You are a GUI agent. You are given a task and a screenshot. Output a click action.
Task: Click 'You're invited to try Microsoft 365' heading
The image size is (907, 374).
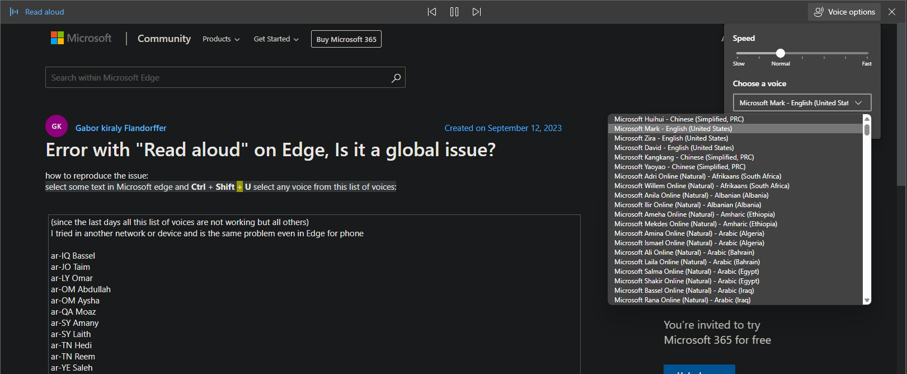coord(717,333)
